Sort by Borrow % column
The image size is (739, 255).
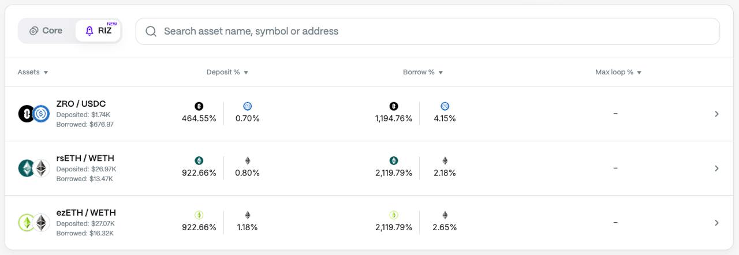[423, 72]
